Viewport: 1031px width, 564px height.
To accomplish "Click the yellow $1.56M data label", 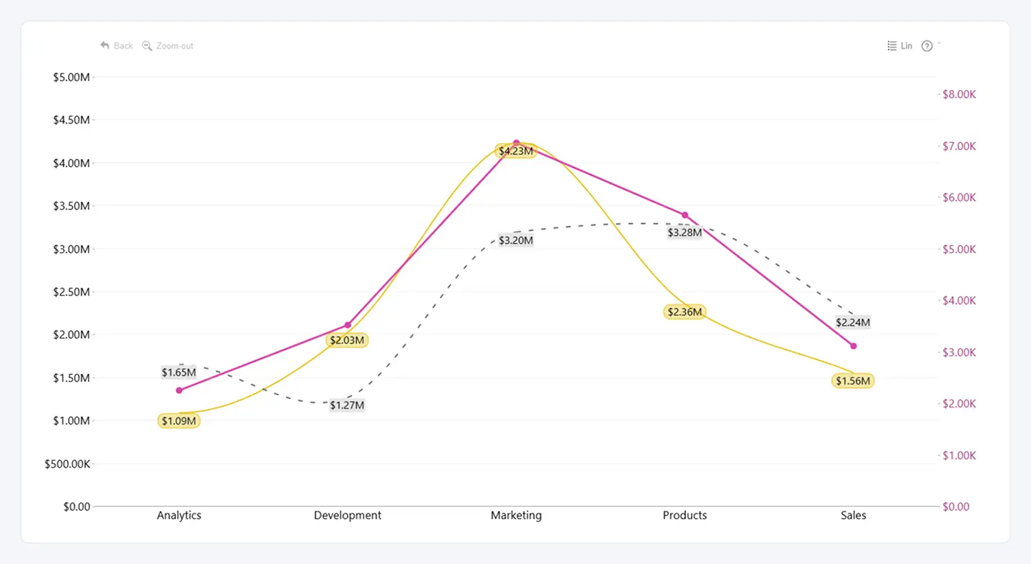I will (x=853, y=381).
